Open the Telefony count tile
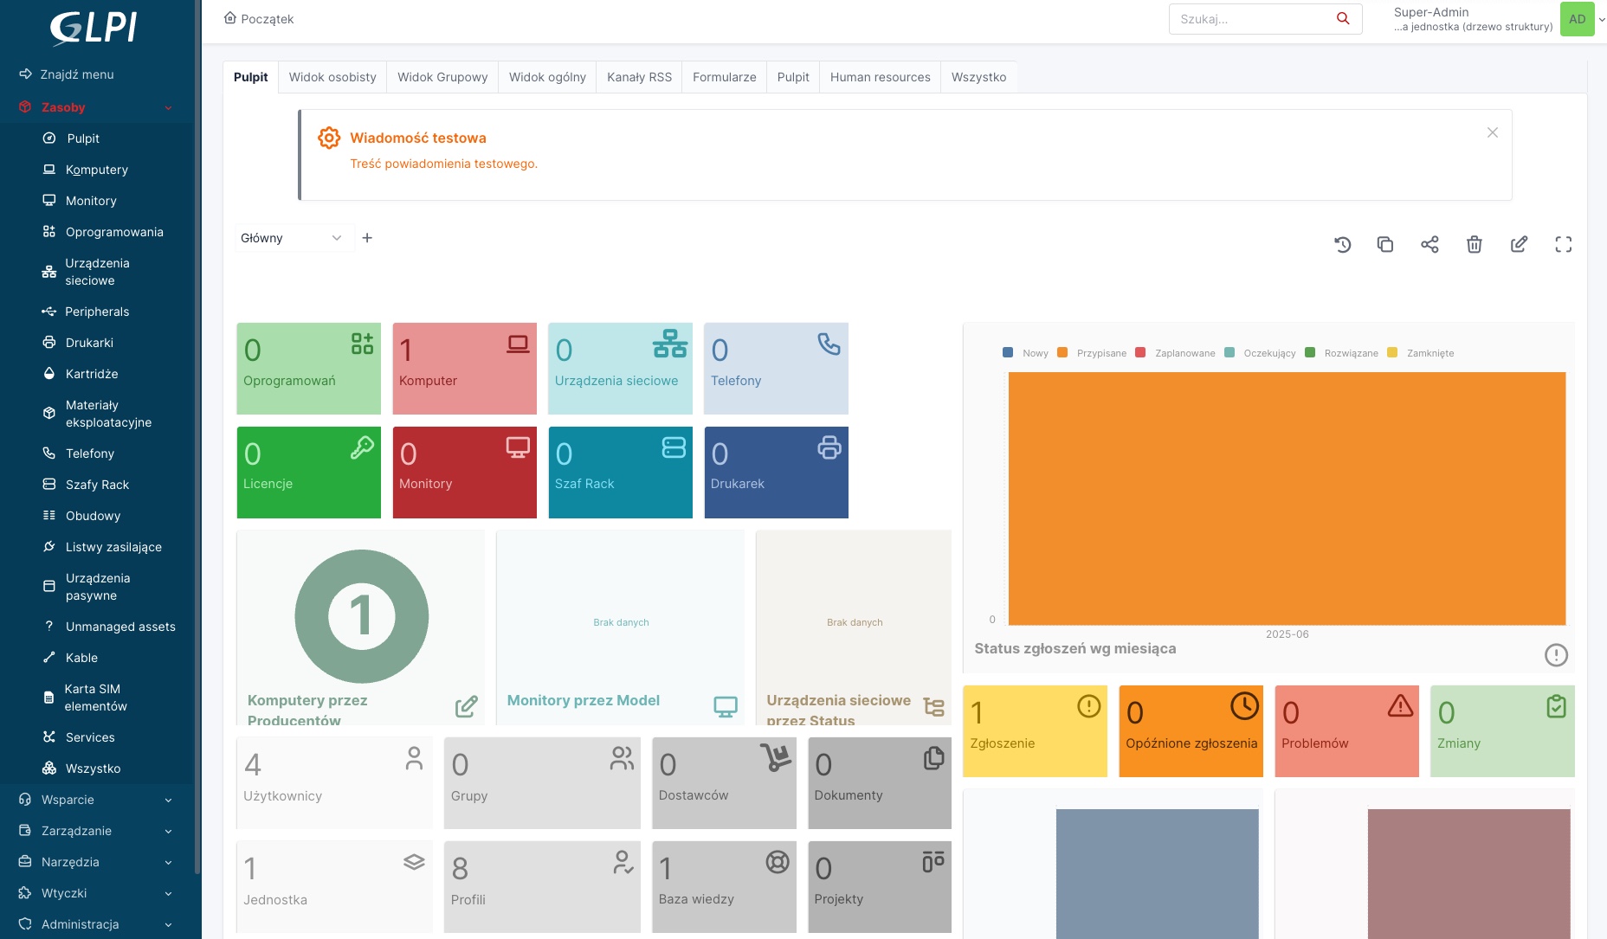The width and height of the screenshot is (1607, 939). pos(776,369)
